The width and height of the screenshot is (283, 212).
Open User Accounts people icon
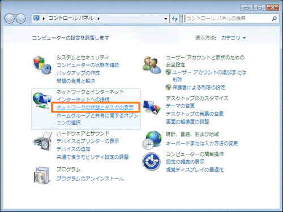click(152, 65)
